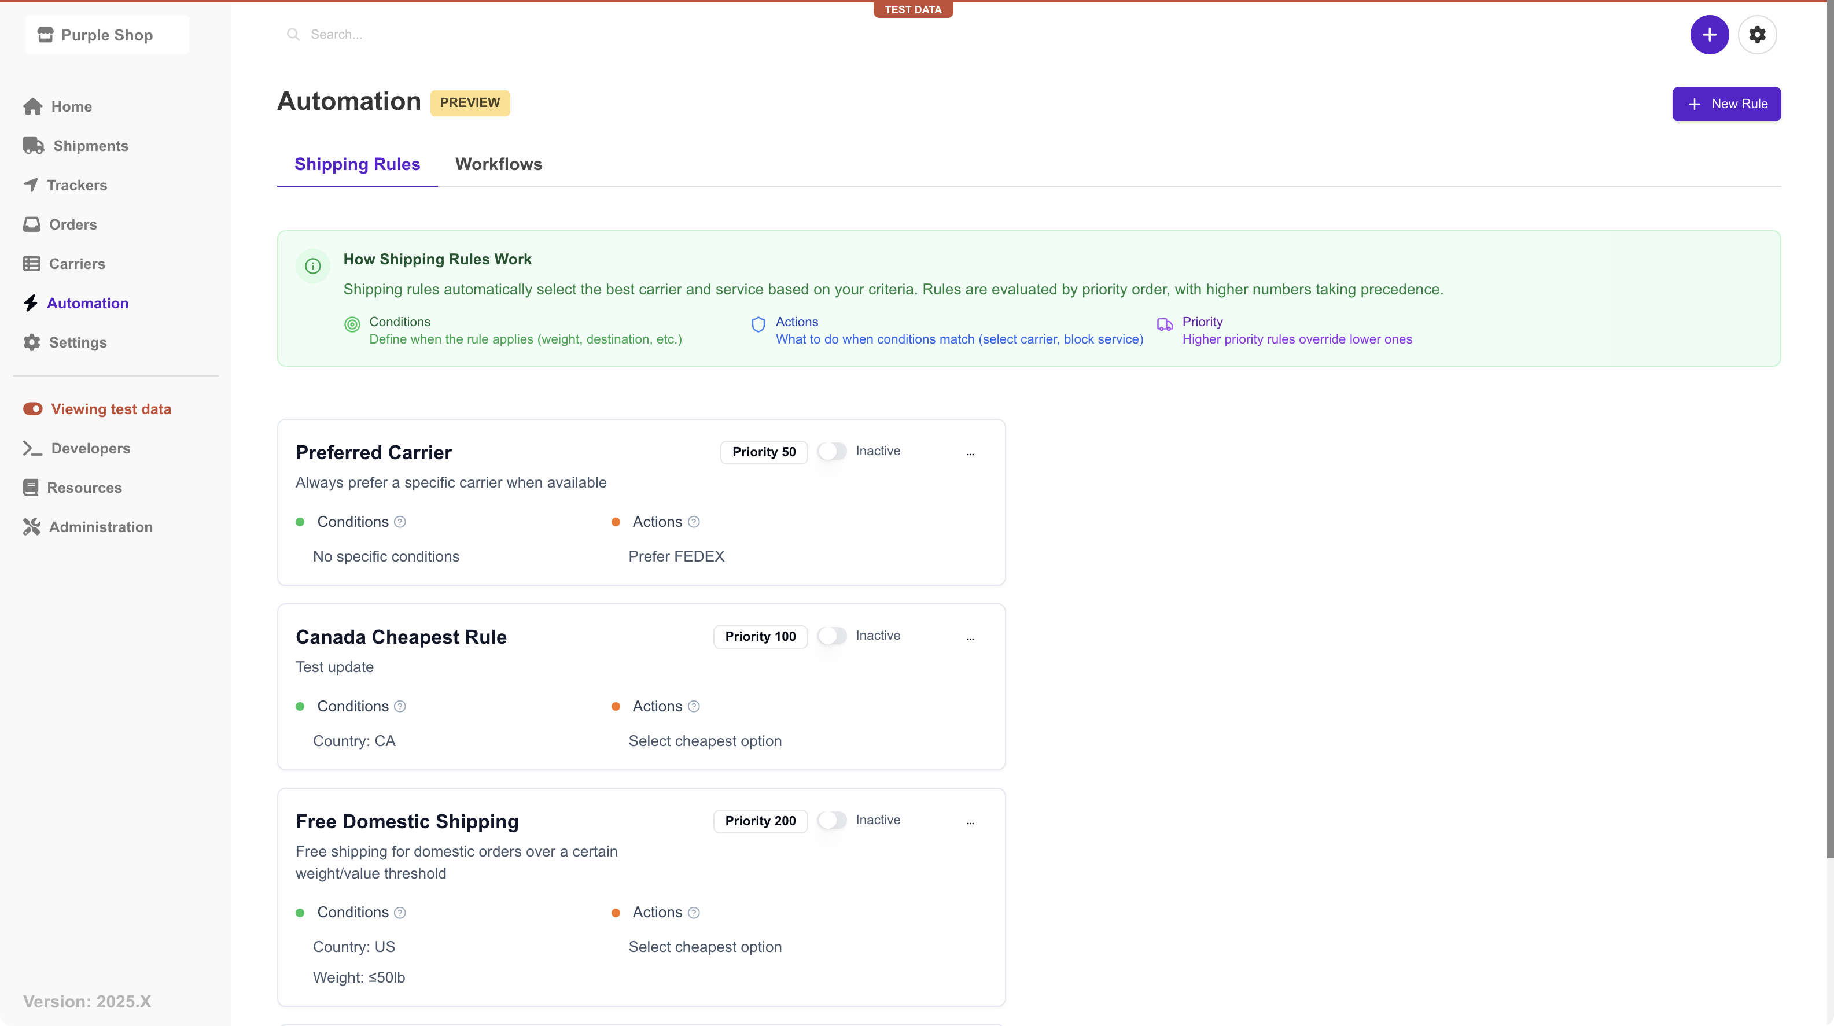This screenshot has width=1834, height=1026.
Task: Select the Shipping Rules tab
Action: click(357, 164)
